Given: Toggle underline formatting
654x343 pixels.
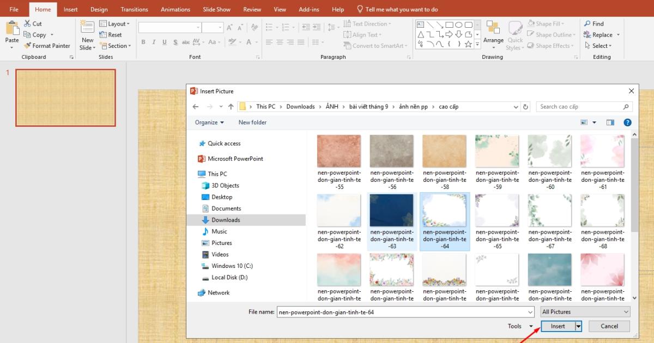Looking at the screenshot, I should pos(164,41).
